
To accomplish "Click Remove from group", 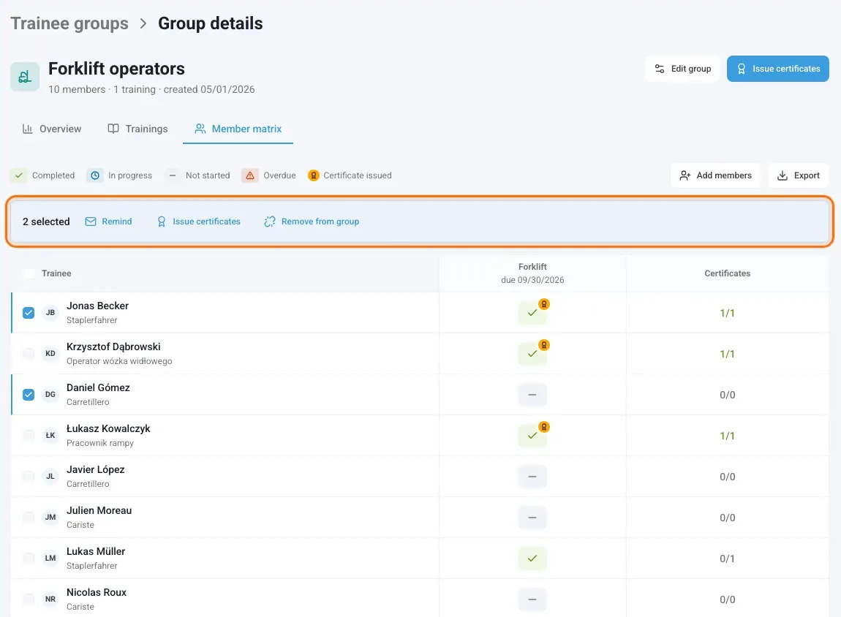I will (312, 222).
